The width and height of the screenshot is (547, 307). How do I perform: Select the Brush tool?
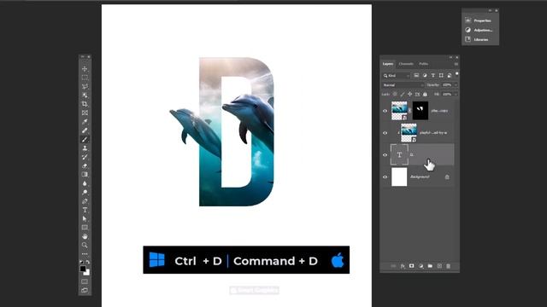click(85, 139)
